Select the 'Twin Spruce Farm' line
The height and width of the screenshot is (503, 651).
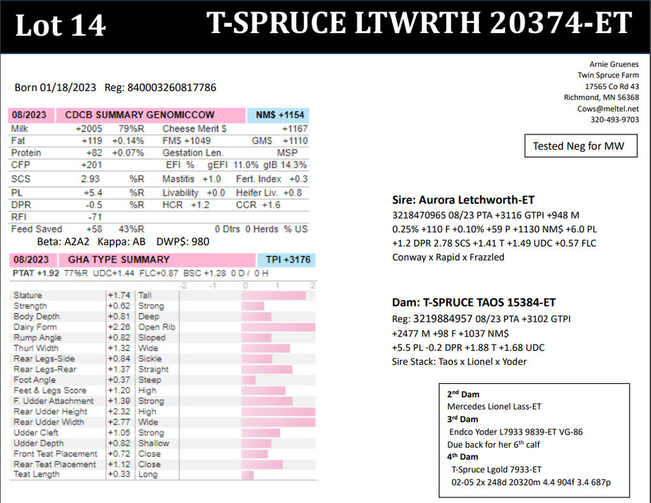[608, 75]
